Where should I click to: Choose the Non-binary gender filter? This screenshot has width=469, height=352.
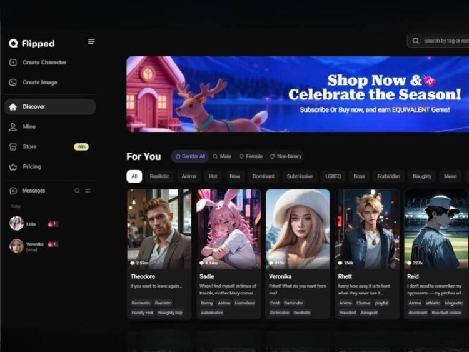coord(285,156)
